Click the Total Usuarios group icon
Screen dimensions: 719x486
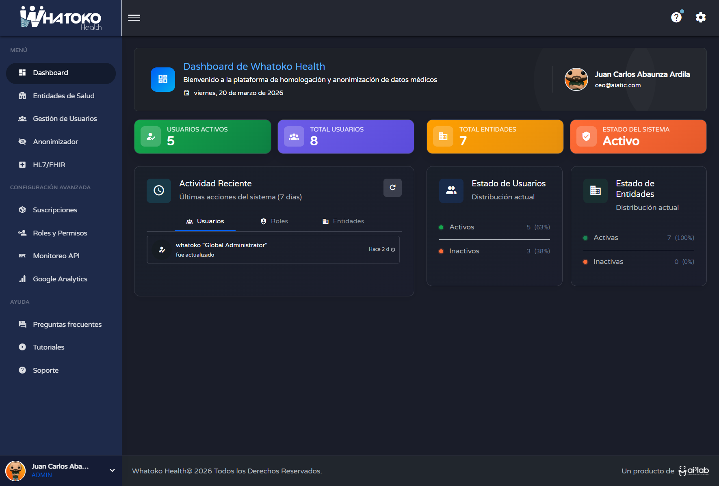pyautogui.click(x=294, y=136)
